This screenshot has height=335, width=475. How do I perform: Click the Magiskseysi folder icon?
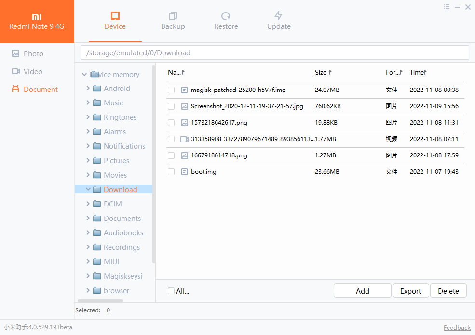coord(97,276)
